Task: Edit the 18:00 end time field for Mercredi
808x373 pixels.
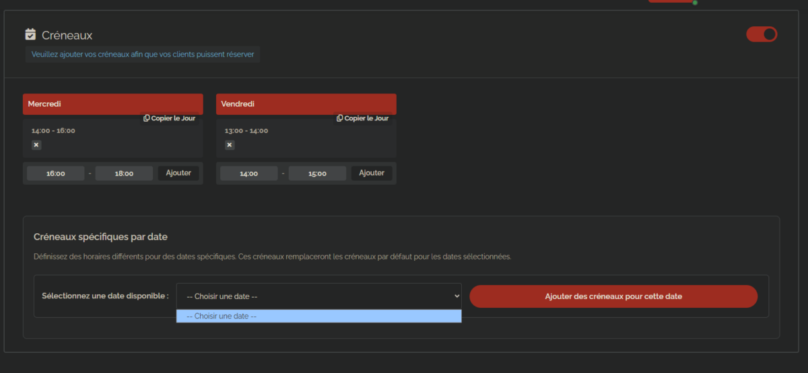Action: pyautogui.click(x=124, y=173)
